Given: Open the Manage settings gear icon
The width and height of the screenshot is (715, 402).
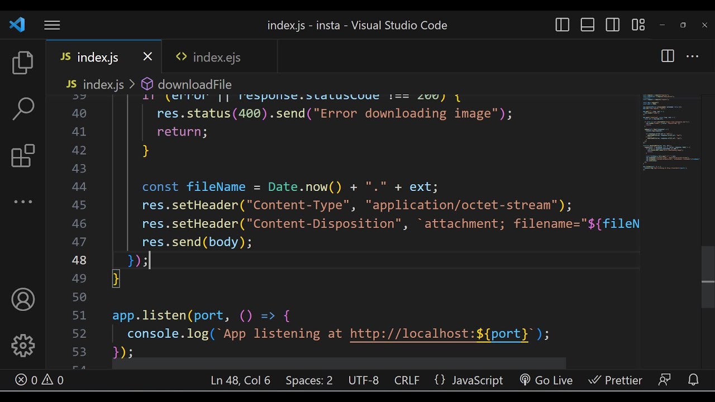Looking at the screenshot, I should pos(23,346).
